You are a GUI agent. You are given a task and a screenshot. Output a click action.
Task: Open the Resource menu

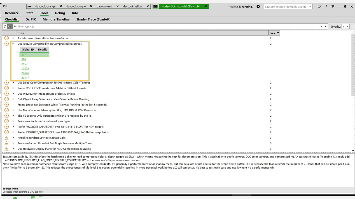click(12, 13)
